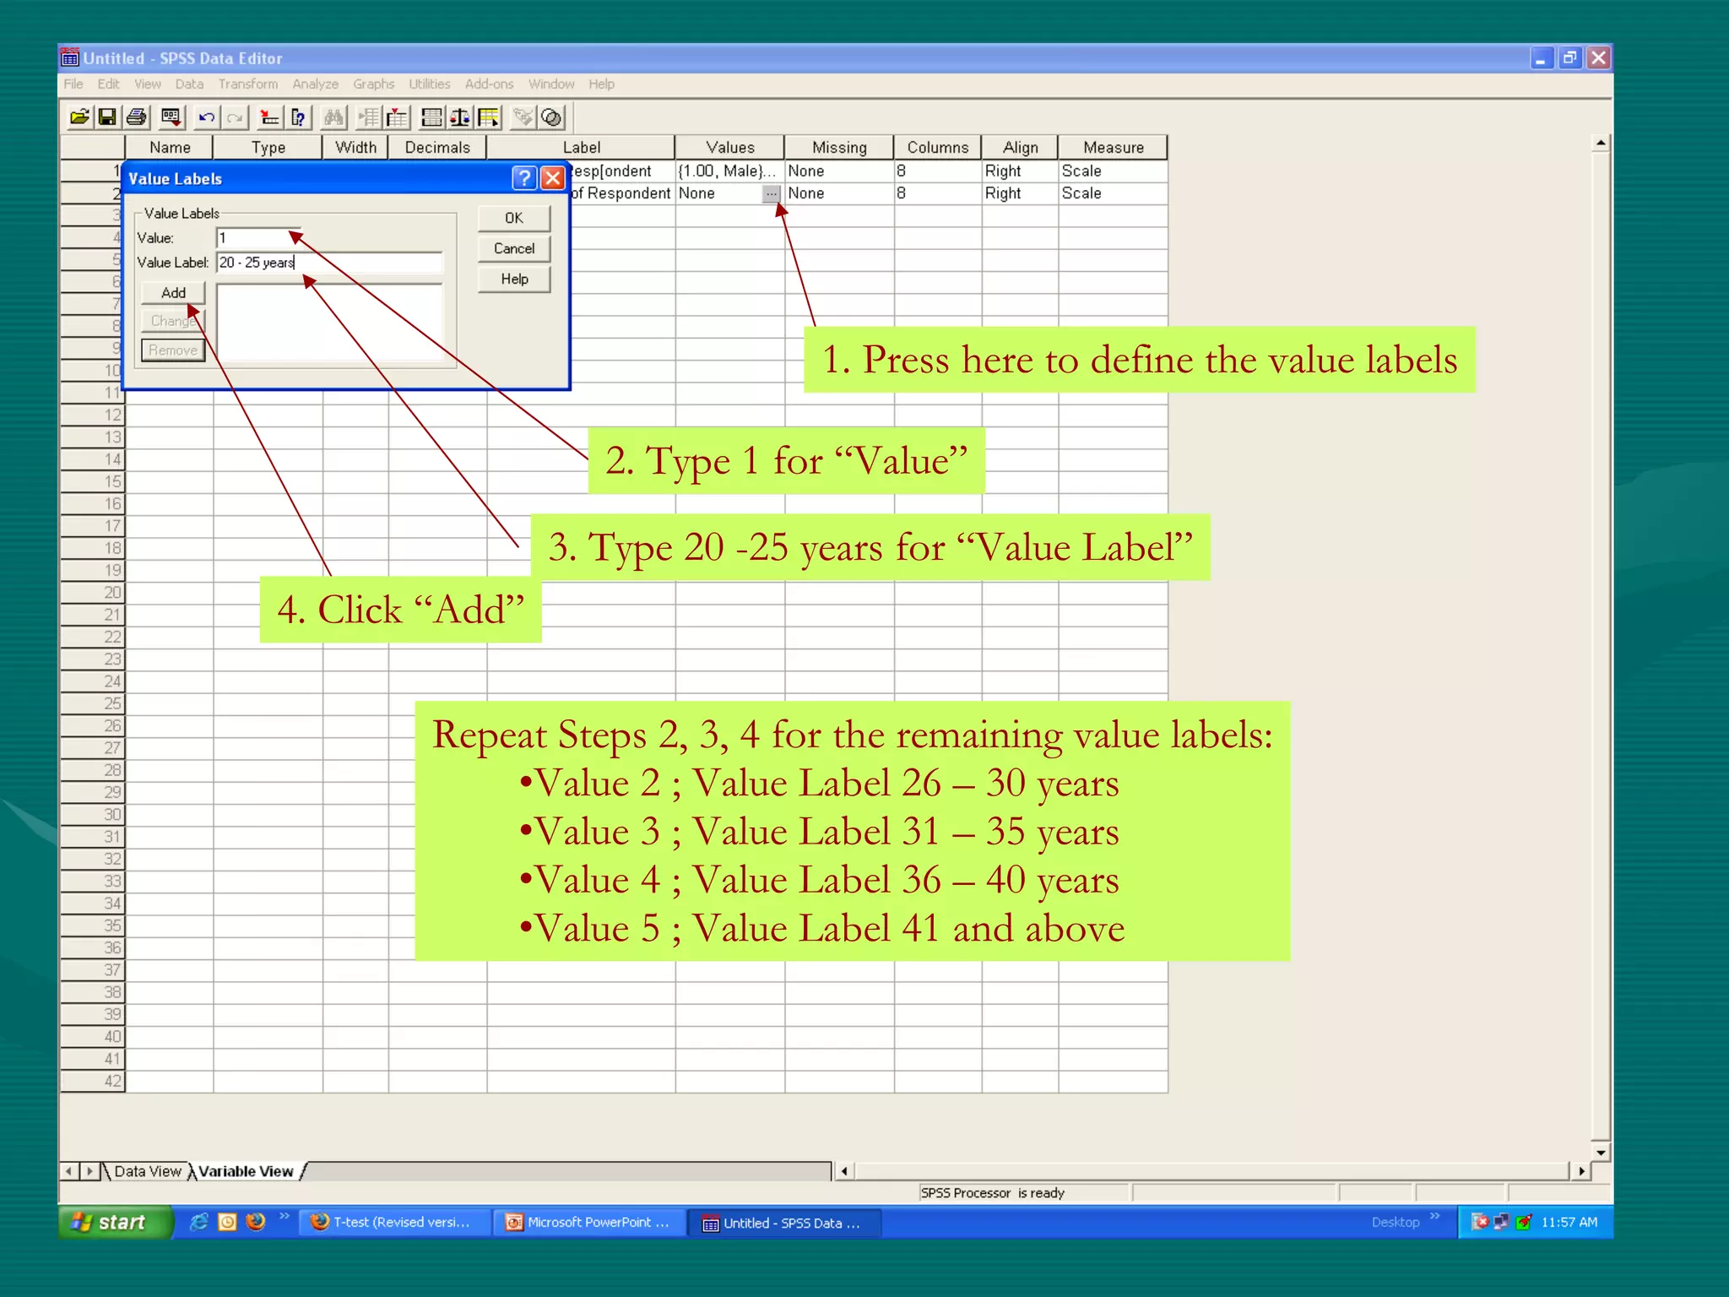Launch Internet Explorer from quick launch
Screen dimensions: 1729x1297
coord(198,1222)
